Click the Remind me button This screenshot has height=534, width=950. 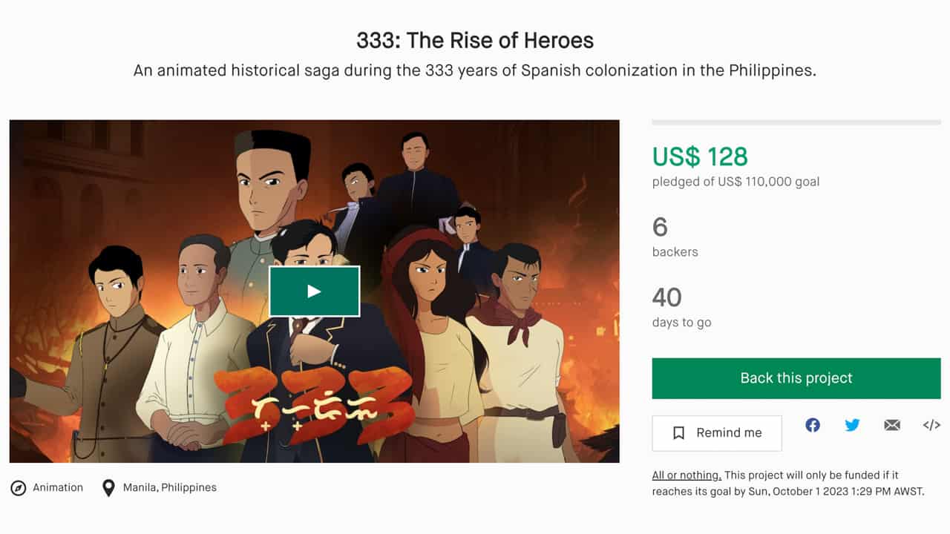click(717, 433)
